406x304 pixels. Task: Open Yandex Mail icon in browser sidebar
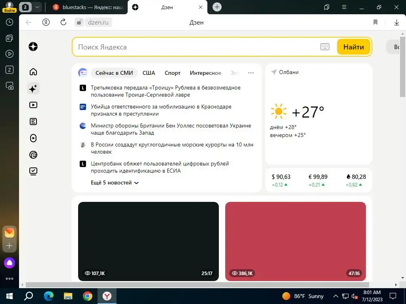click(x=10, y=233)
